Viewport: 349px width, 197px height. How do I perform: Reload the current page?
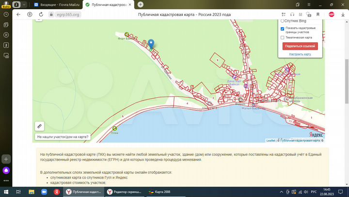(41, 15)
